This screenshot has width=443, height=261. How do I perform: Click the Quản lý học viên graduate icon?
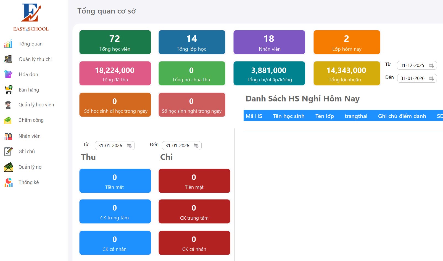pyautogui.click(x=8, y=105)
